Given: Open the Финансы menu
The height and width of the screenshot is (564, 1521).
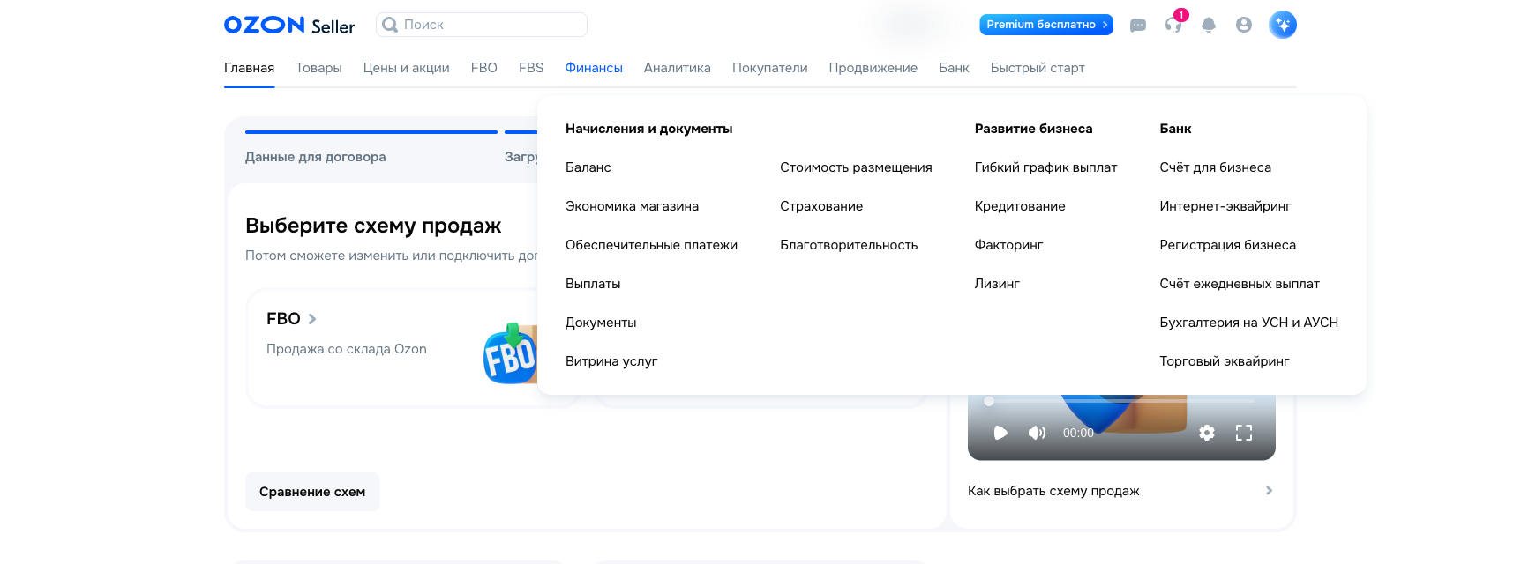Looking at the screenshot, I should [594, 68].
